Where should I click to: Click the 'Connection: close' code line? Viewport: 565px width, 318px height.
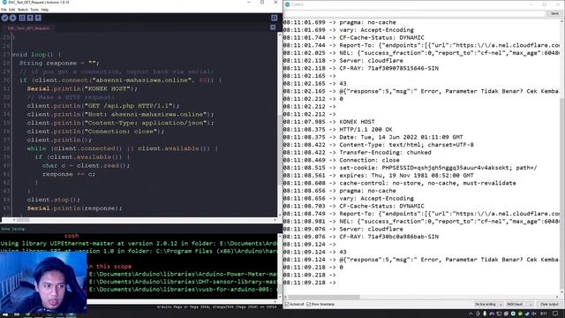click(95, 132)
